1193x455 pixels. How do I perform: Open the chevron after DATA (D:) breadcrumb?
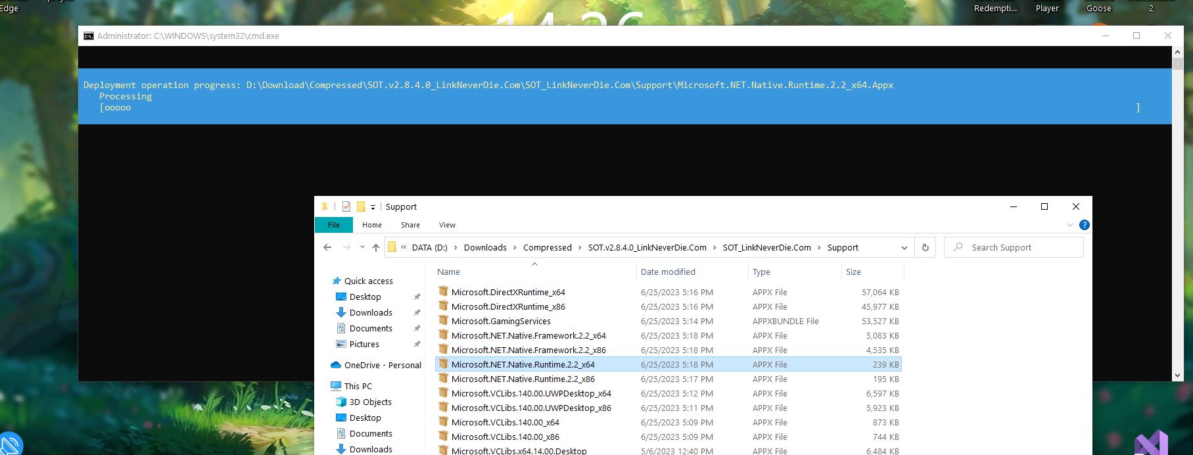[x=456, y=248]
